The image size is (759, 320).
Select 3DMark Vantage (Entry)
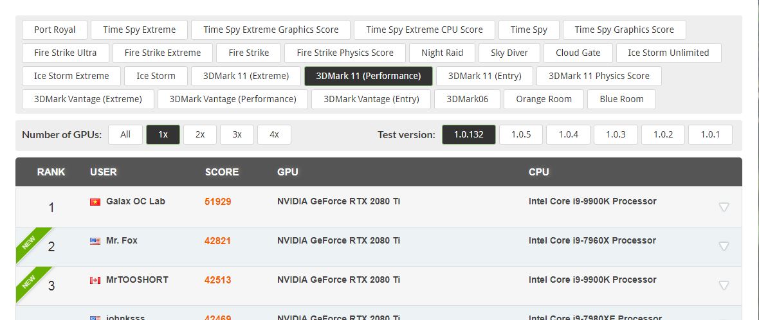[371, 99]
